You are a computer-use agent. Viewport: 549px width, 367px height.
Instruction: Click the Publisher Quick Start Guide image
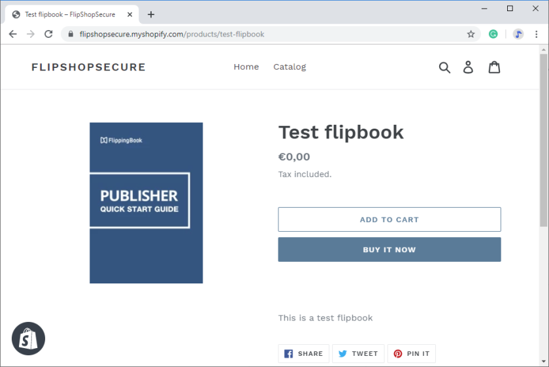146,203
